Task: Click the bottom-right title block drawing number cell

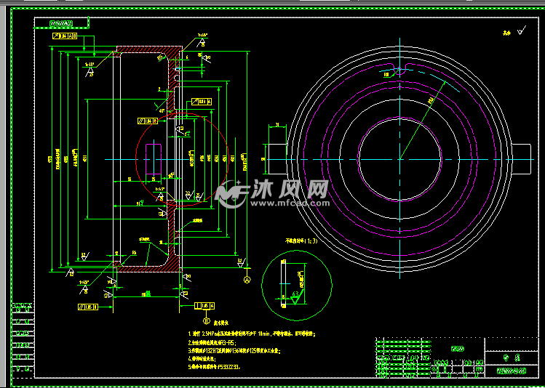Action: (x=512, y=371)
